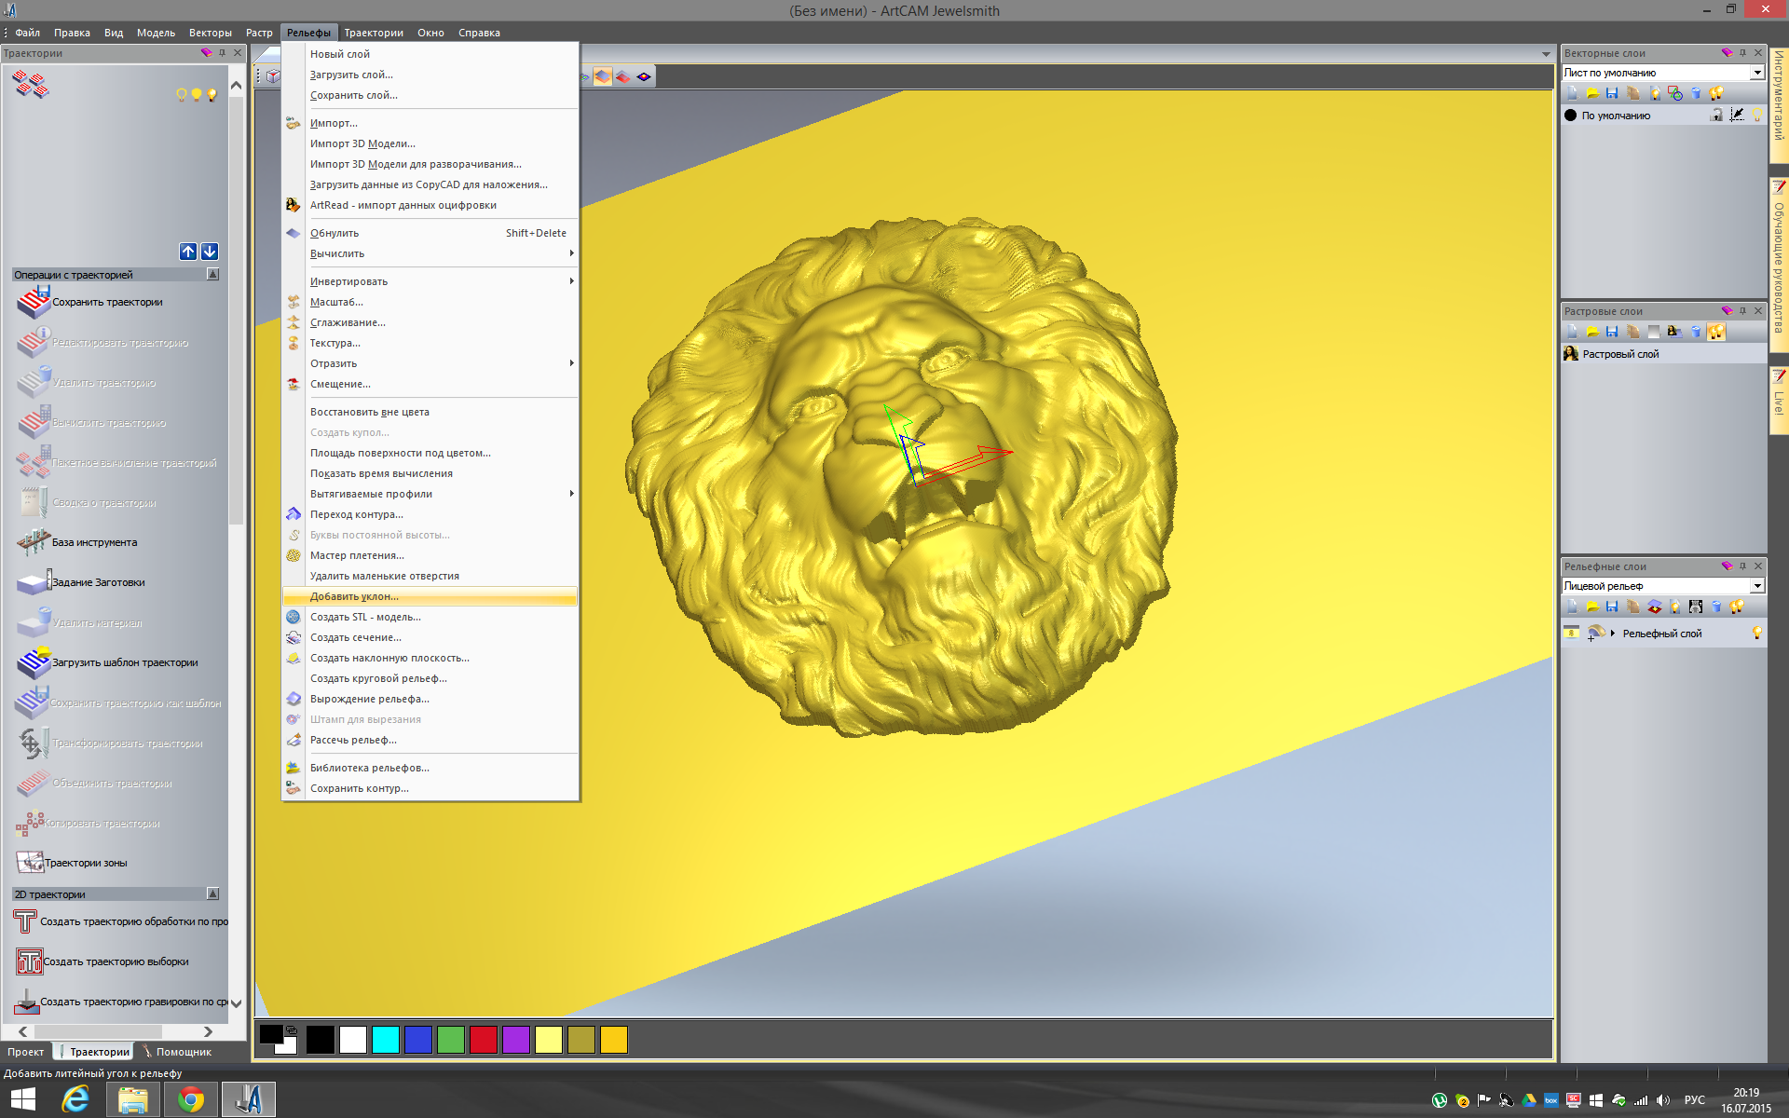Toggle visibility bulb of Рельефный слой
Screen dimensions: 1789x1118
[x=1757, y=634]
